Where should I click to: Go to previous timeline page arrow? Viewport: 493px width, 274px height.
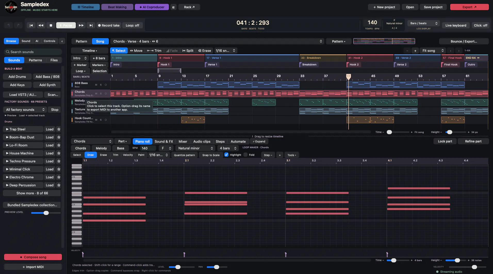450,51
